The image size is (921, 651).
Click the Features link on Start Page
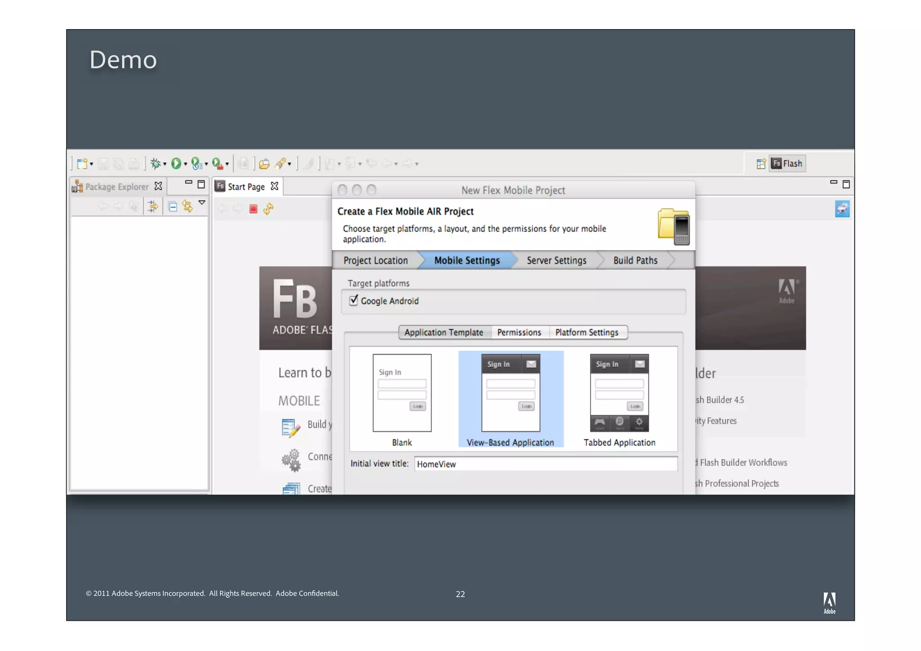pyautogui.click(x=716, y=421)
